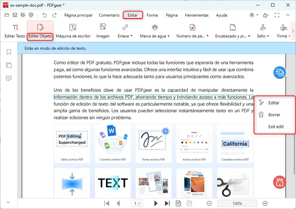Select the Editar Texto tool
This screenshot has height=209, width=296.
(15, 31)
